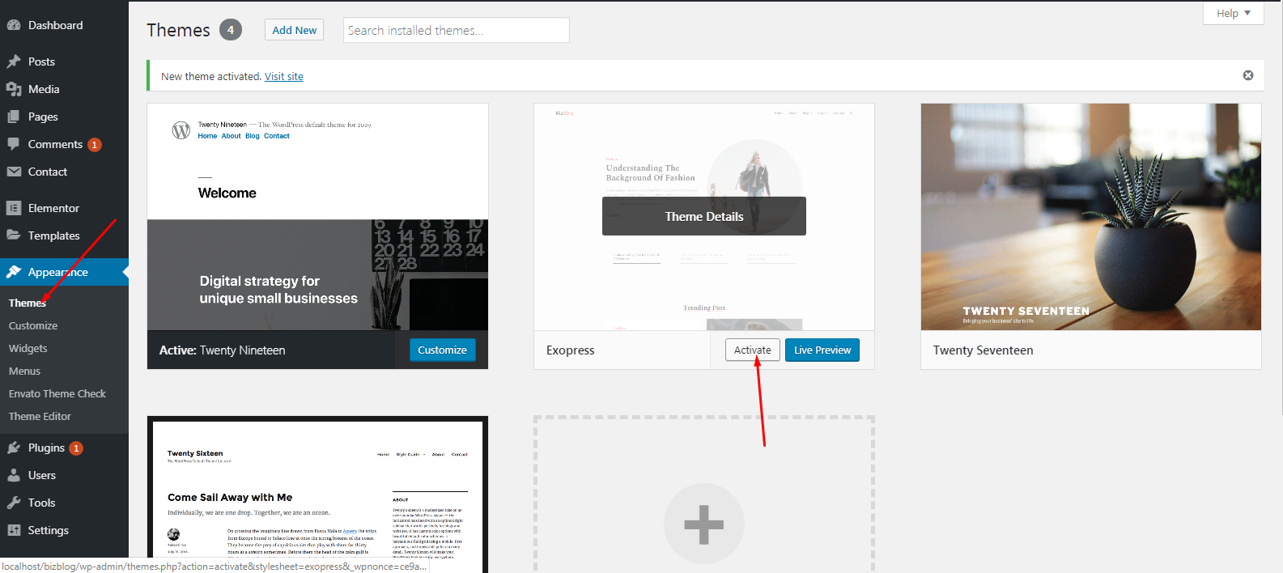The width and height of the screenshot is (1283, 573).
Task: Customize the active Twenty Nineteen theme
Action: [x=442, y=350]
